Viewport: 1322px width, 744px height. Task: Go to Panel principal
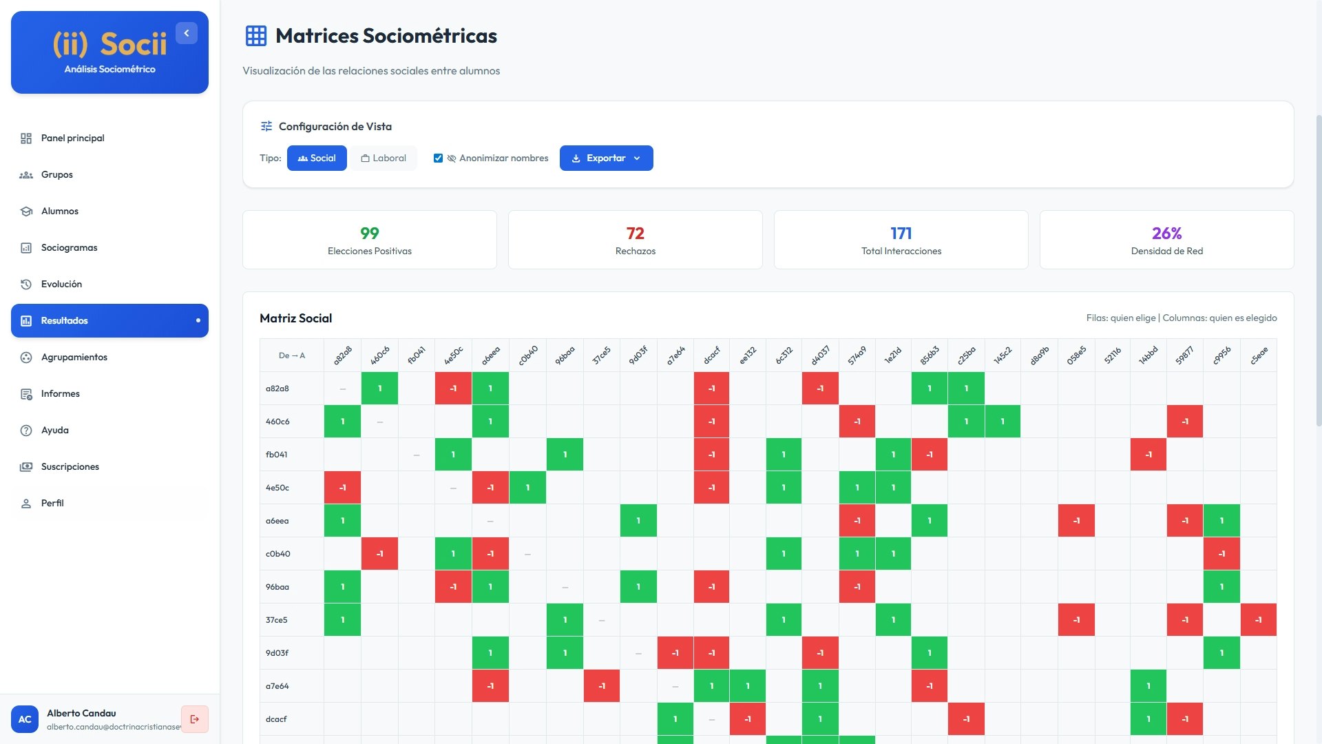click(72, 138)
